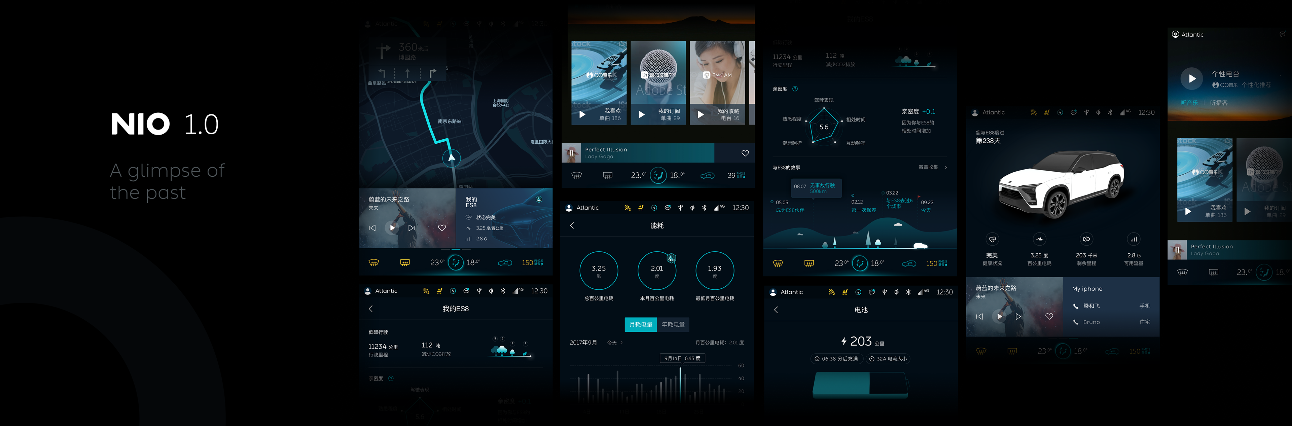
Task: Select the 3.25 总百公里电耗 circle
Action: click(x=599, y=271)
